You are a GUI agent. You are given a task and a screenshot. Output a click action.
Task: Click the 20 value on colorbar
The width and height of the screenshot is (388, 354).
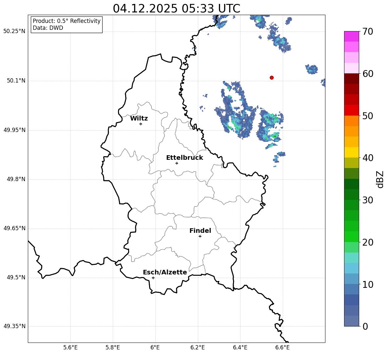[x=368, y=242]
